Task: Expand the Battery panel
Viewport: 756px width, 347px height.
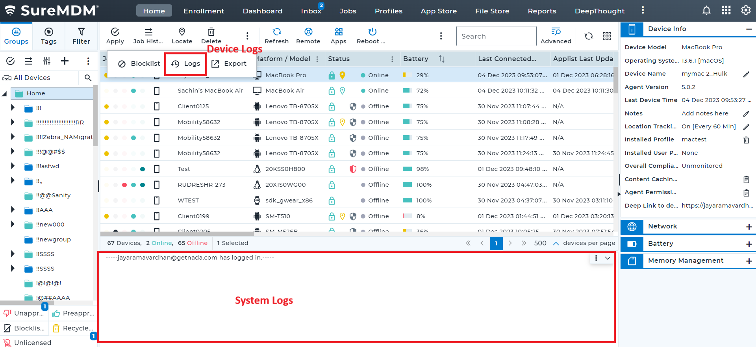Action: [x=749, y=244]
